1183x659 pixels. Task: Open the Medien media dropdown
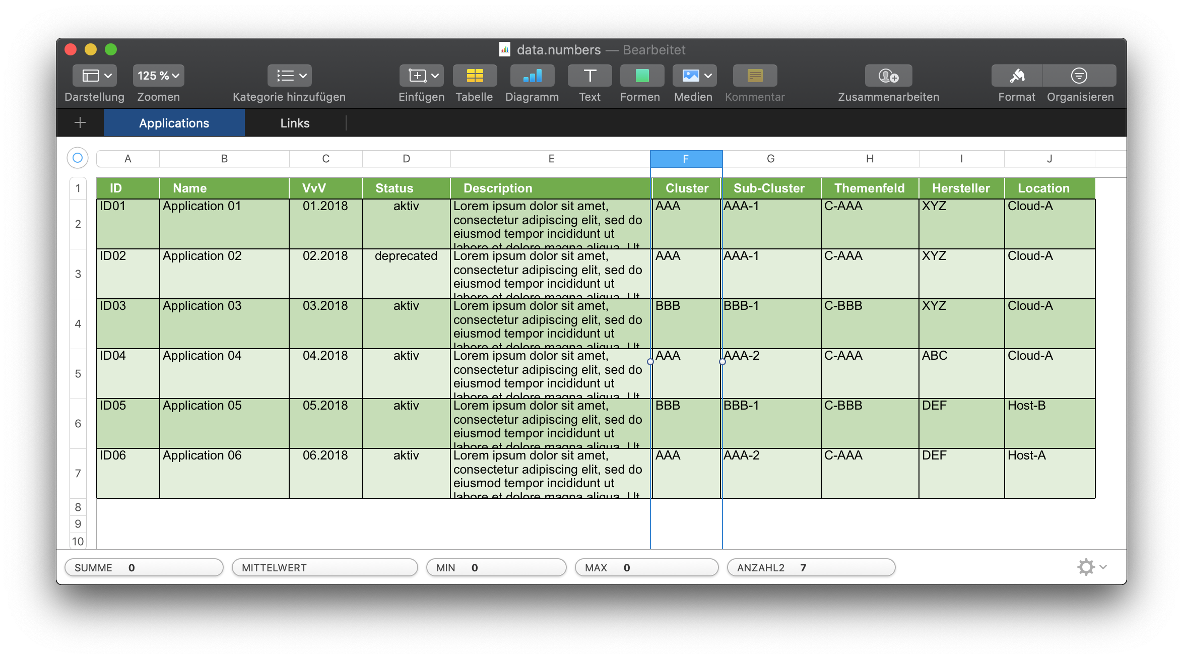pyautogui.click(x=694, y=76)
